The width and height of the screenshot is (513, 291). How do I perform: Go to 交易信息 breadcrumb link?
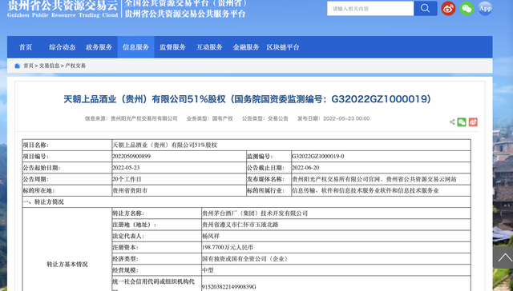[50, 66]
